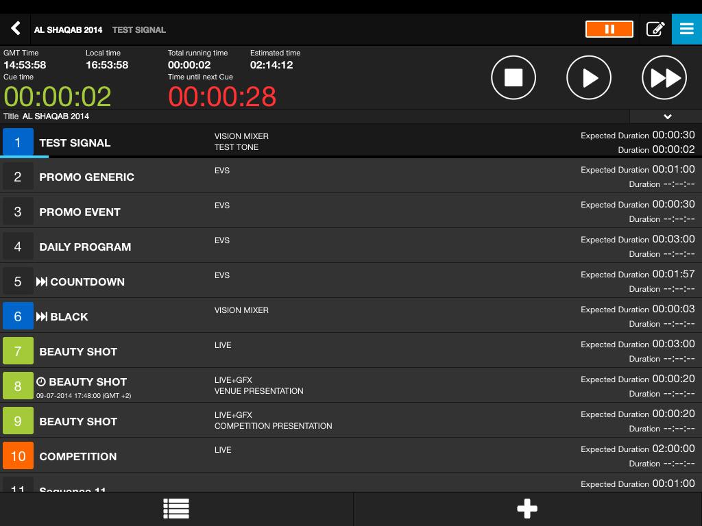
Task: Open the DAILY PROGRAM cue
Action: click(85, 247)
